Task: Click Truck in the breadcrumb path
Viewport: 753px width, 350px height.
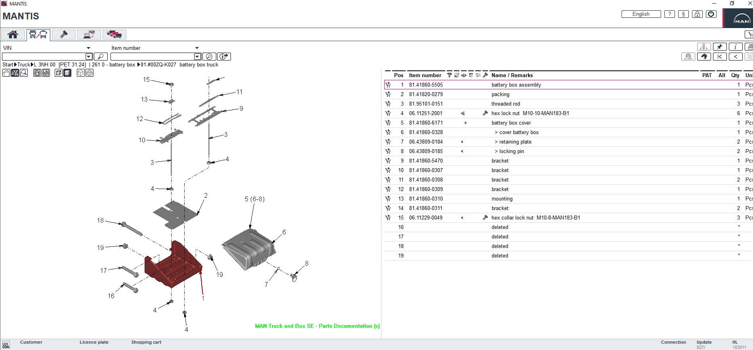Action: 23,64
